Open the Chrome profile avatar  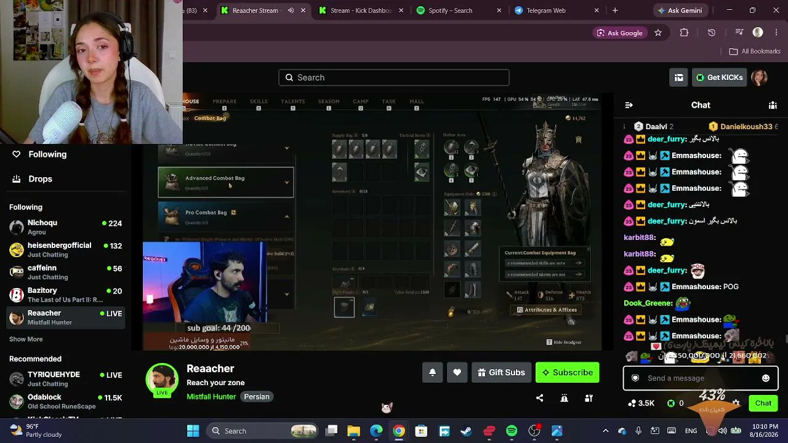click(758, 33)
